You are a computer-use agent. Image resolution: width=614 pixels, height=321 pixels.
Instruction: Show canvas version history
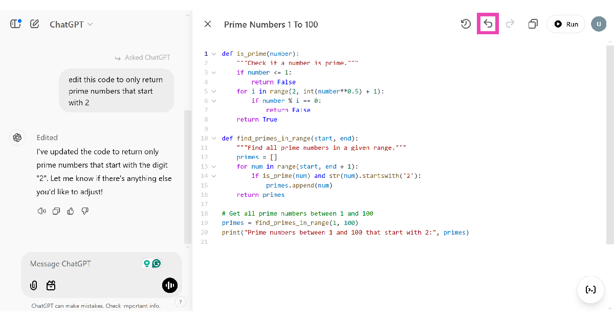coord(466,24)
